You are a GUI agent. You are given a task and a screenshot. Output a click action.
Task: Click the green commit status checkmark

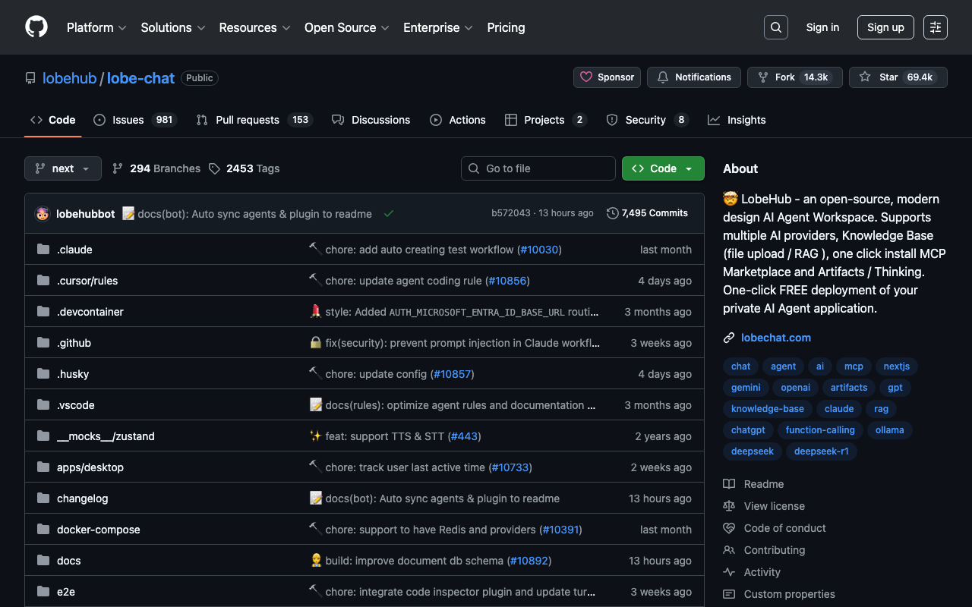click(389, 214)
